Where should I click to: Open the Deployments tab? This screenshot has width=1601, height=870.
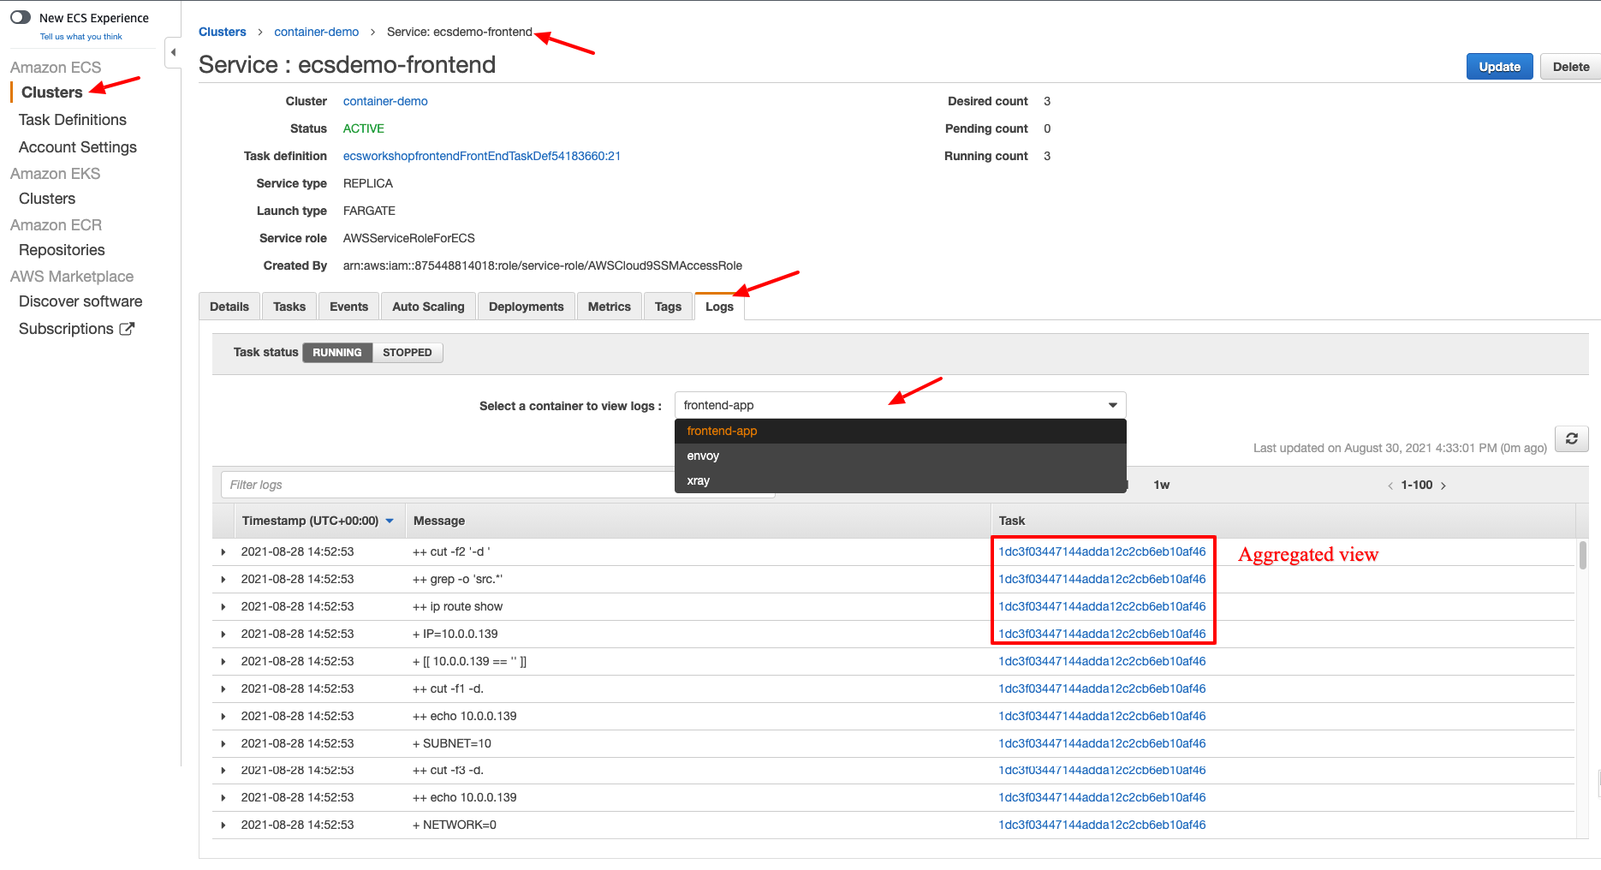pyautogui.click(x=526, y=306)
